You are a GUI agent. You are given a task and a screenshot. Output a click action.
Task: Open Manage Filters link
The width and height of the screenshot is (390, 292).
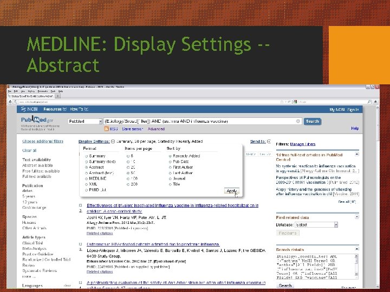pos(303,144)
